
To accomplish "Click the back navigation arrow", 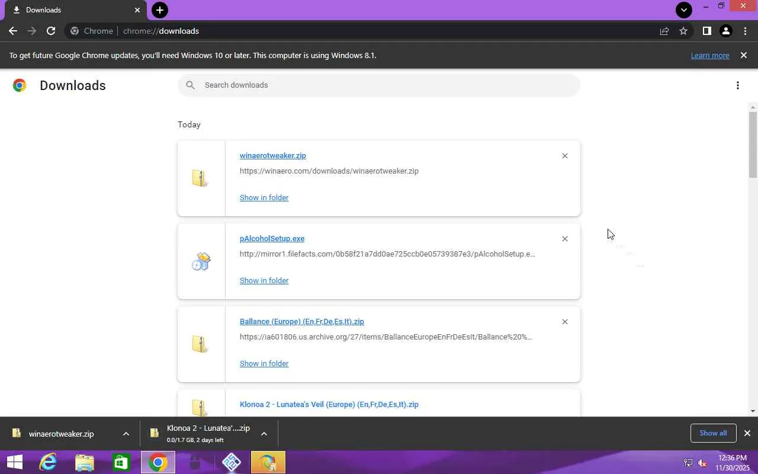I will 13,31.
